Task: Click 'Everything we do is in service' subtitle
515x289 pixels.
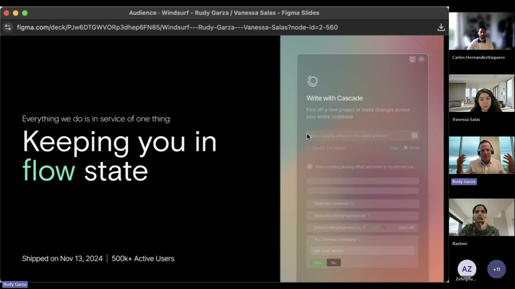Action: [97, 119]
